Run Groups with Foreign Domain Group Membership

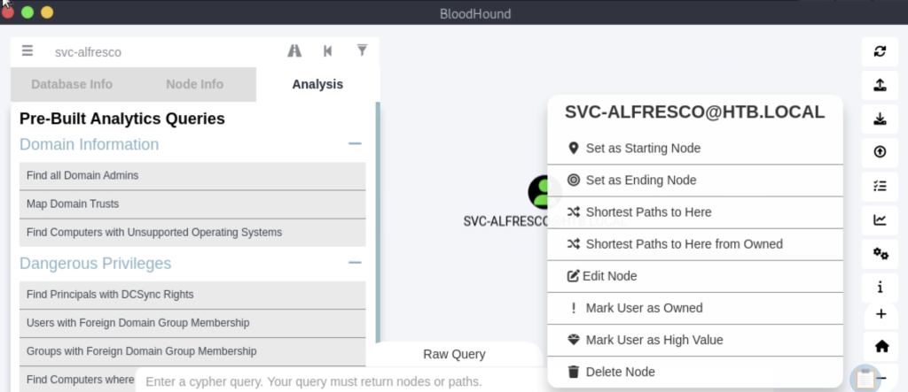click(x=192, y=351)
